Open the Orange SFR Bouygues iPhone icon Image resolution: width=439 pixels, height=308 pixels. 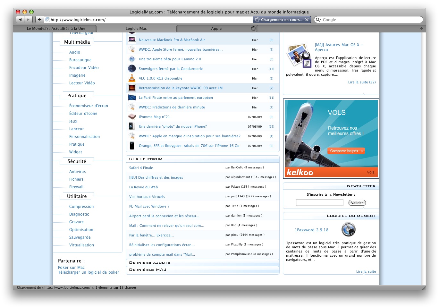132,145
